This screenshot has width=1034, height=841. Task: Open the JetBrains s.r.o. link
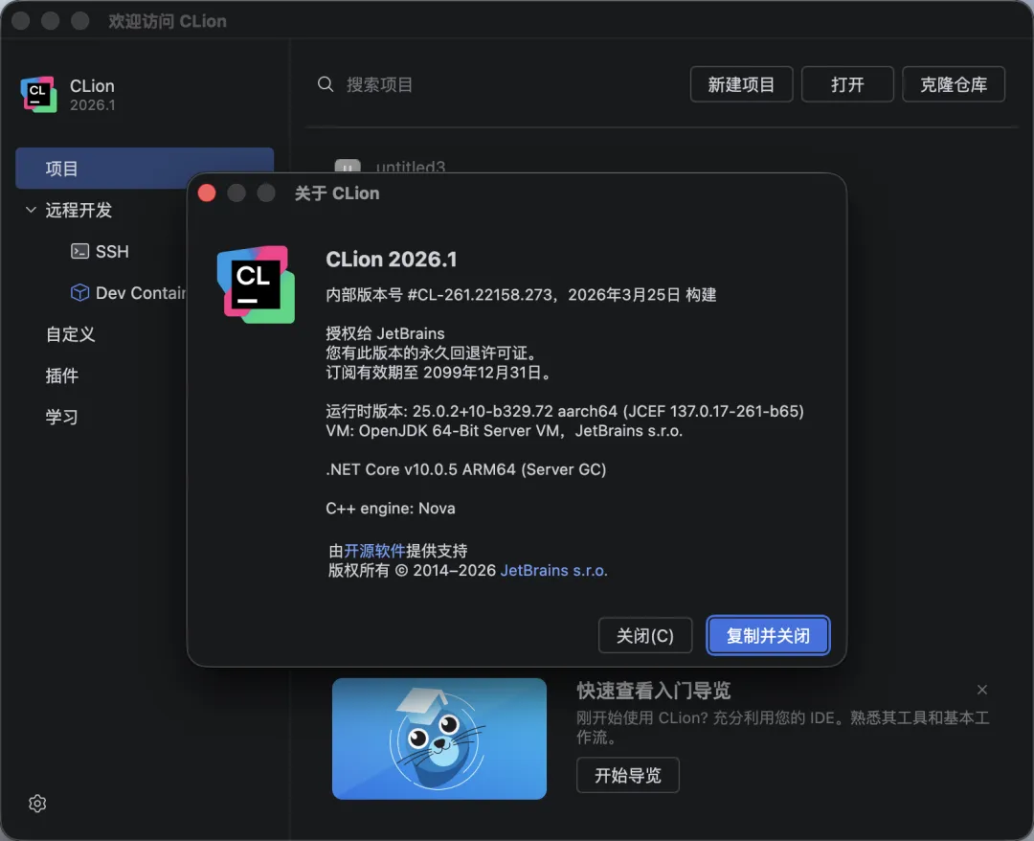(553, 570)
